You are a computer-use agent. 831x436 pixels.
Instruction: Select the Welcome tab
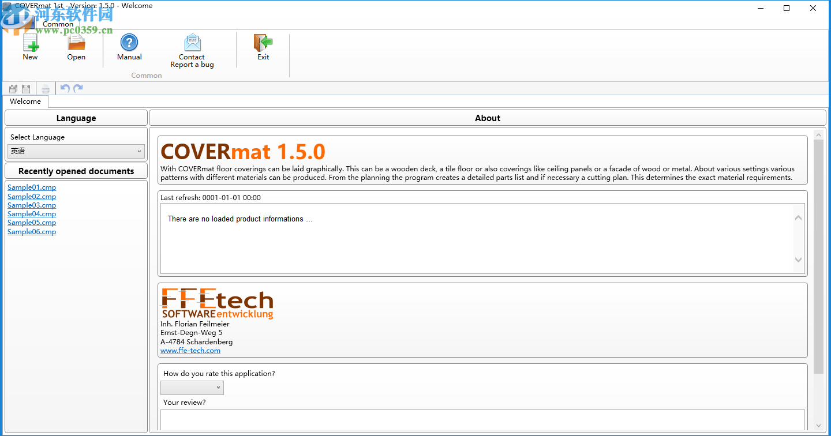click(25, 102)
